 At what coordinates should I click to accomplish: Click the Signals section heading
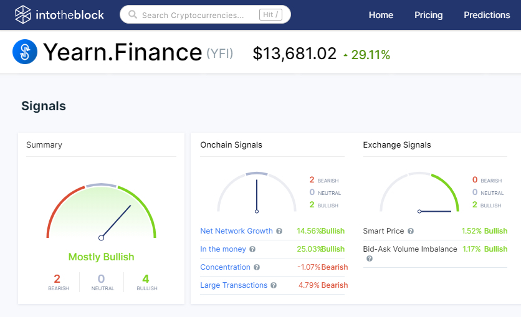(x=44, y=106)
